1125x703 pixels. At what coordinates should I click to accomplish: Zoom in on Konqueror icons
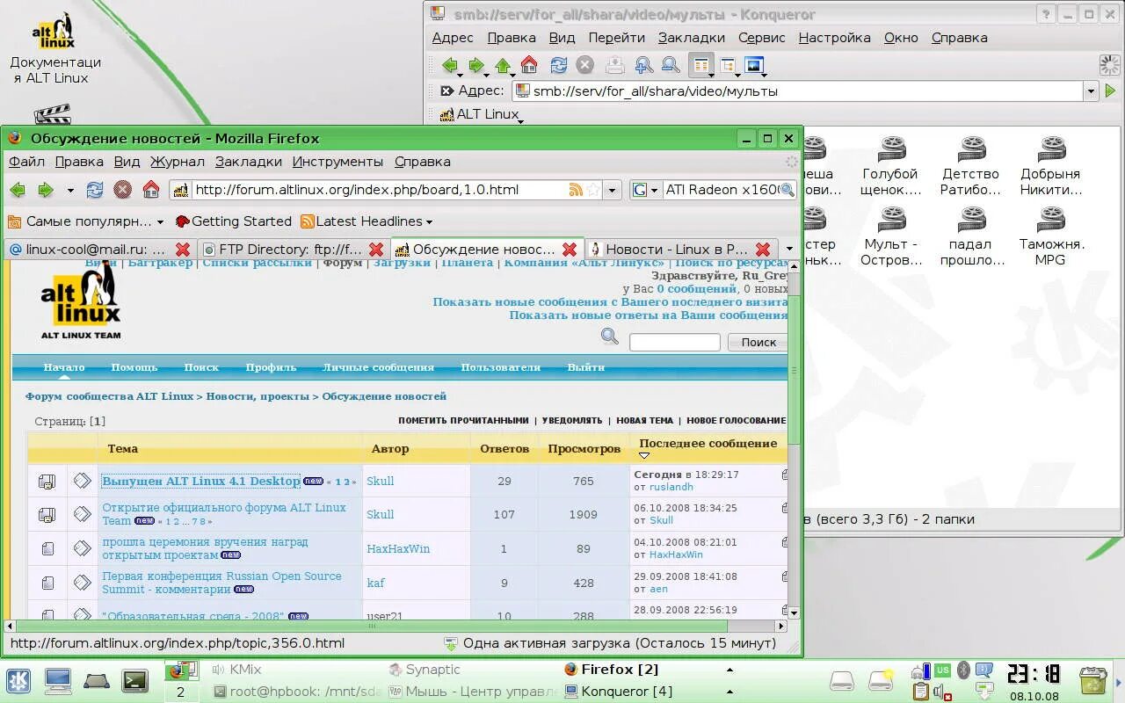coord(643,65)
